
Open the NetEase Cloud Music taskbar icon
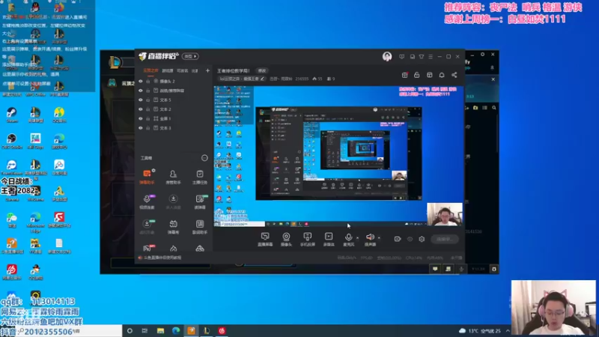pyautogui.click(x=222, y=331)
